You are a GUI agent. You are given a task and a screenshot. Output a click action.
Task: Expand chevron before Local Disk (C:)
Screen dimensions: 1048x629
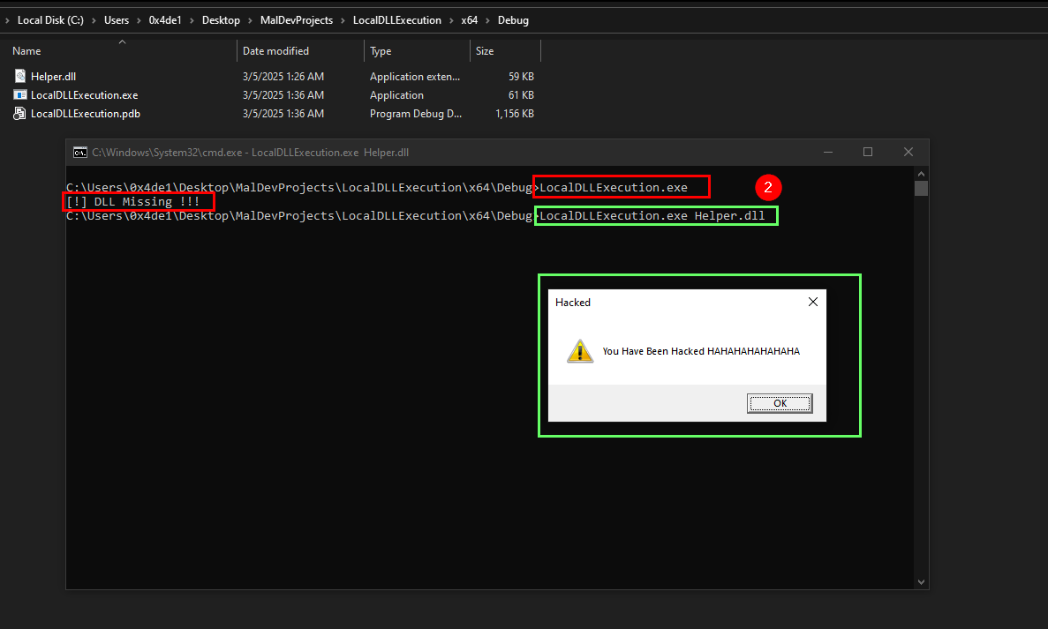click(x=7, y=20)
